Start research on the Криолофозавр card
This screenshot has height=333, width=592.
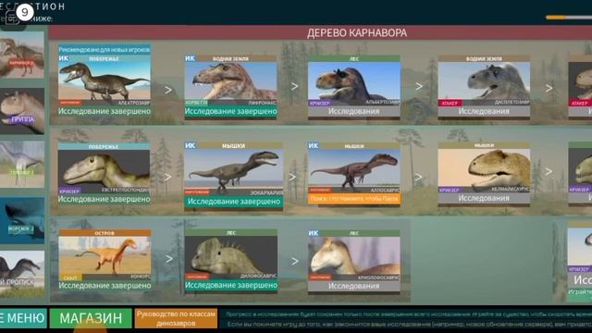coord(353,286)
